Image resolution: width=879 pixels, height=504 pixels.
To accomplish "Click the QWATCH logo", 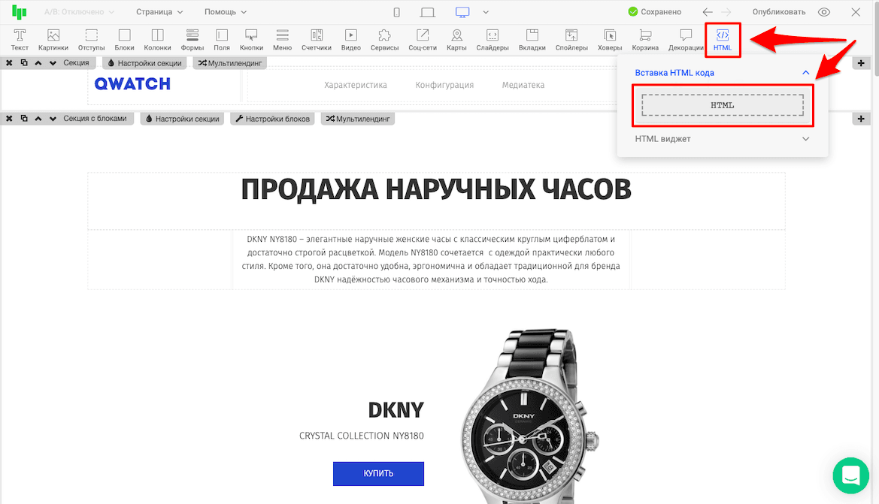I will tap(132, 84).
